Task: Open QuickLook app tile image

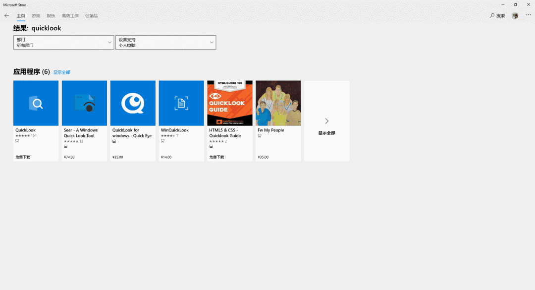Action: 36,103
